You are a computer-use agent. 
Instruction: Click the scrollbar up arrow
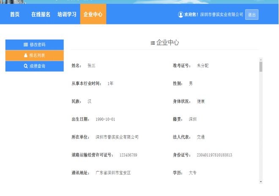click(261, 59)
